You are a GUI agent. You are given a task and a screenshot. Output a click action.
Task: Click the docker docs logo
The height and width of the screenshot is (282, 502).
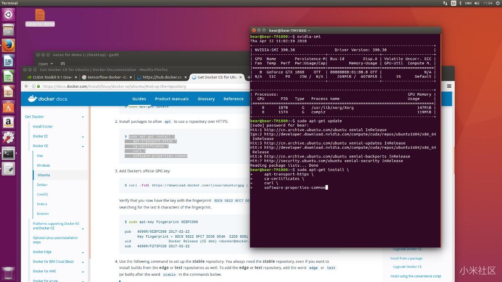[47, 99]
